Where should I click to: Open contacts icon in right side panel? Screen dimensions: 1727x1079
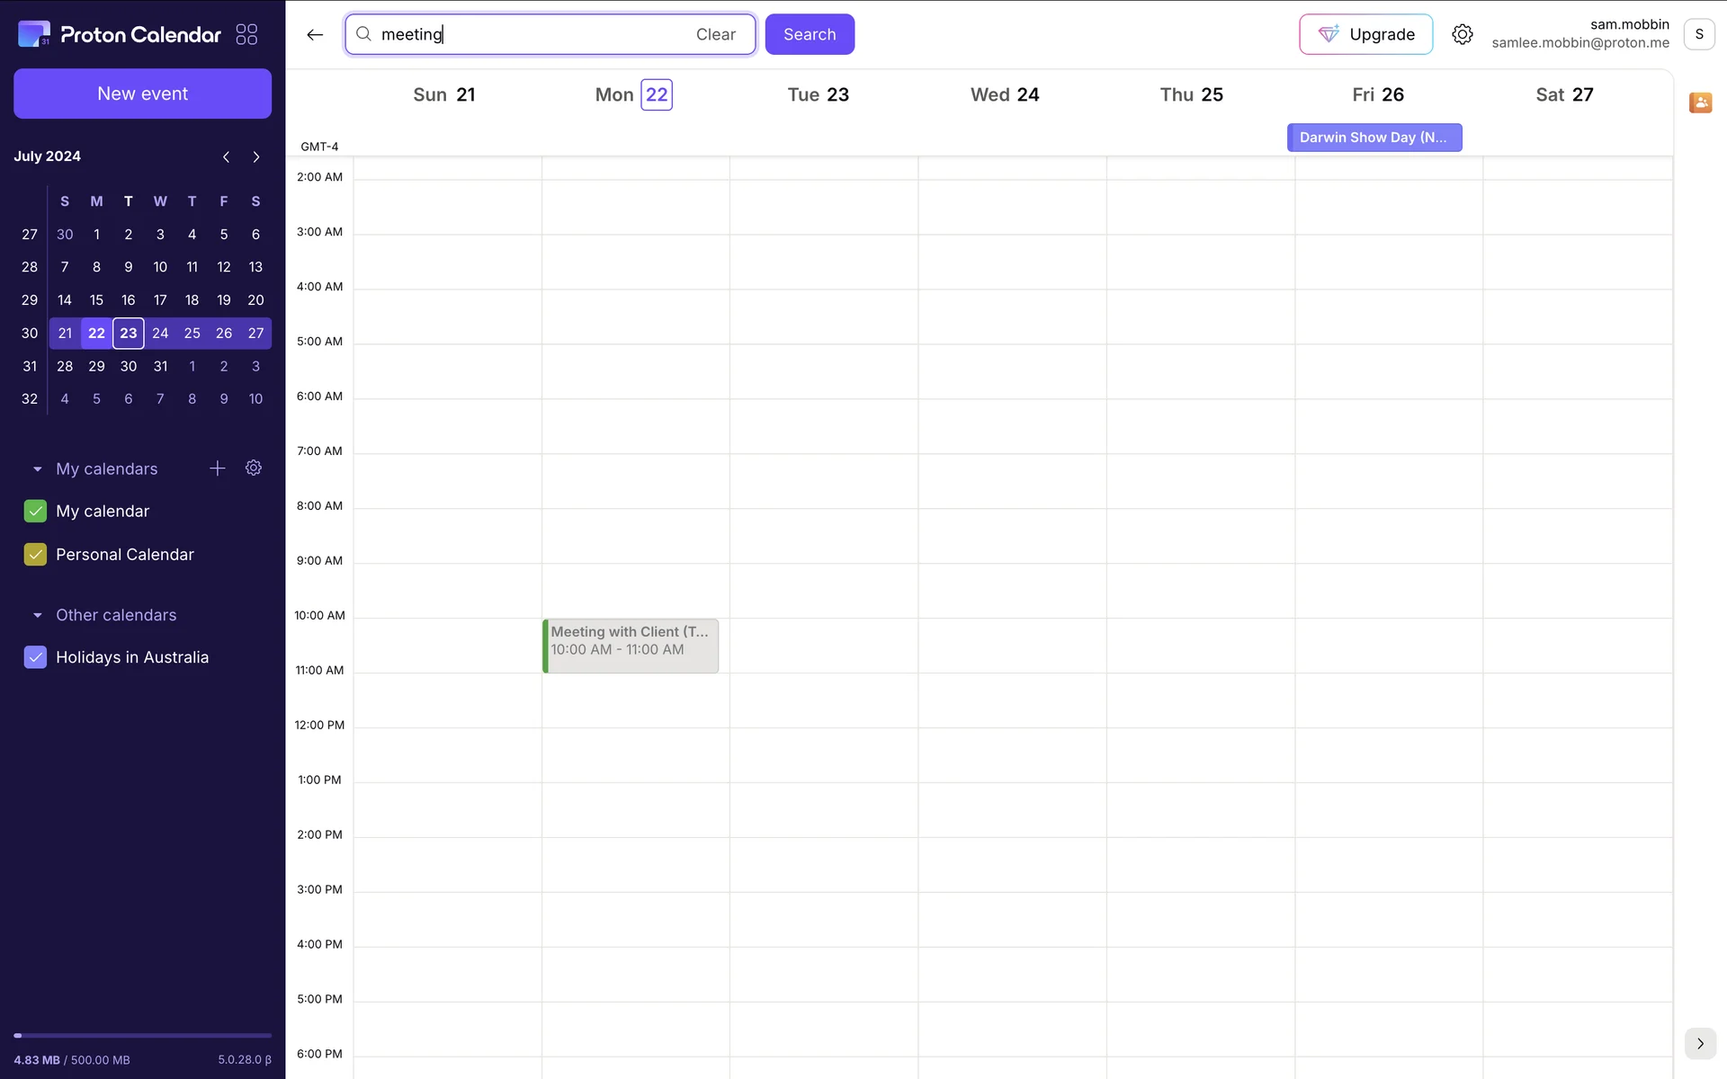click(x=1700, y=103)
